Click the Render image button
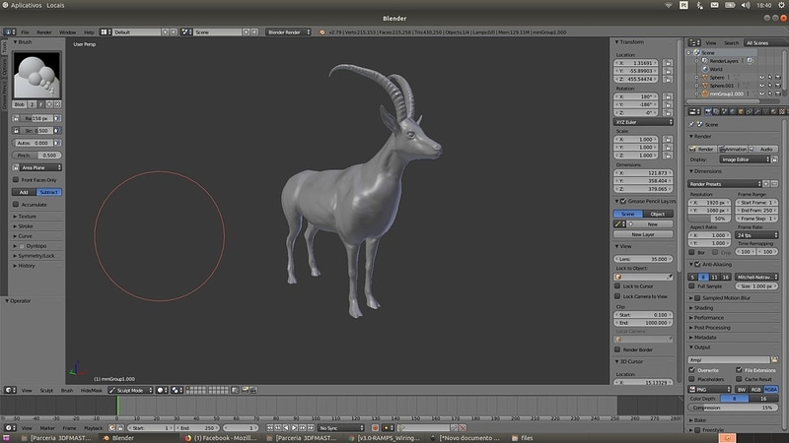789x443 pixels. (701, 150)
